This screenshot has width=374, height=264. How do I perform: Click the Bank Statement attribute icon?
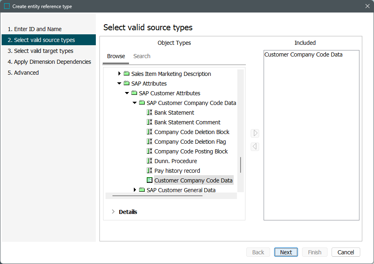(x=149, y=112)
